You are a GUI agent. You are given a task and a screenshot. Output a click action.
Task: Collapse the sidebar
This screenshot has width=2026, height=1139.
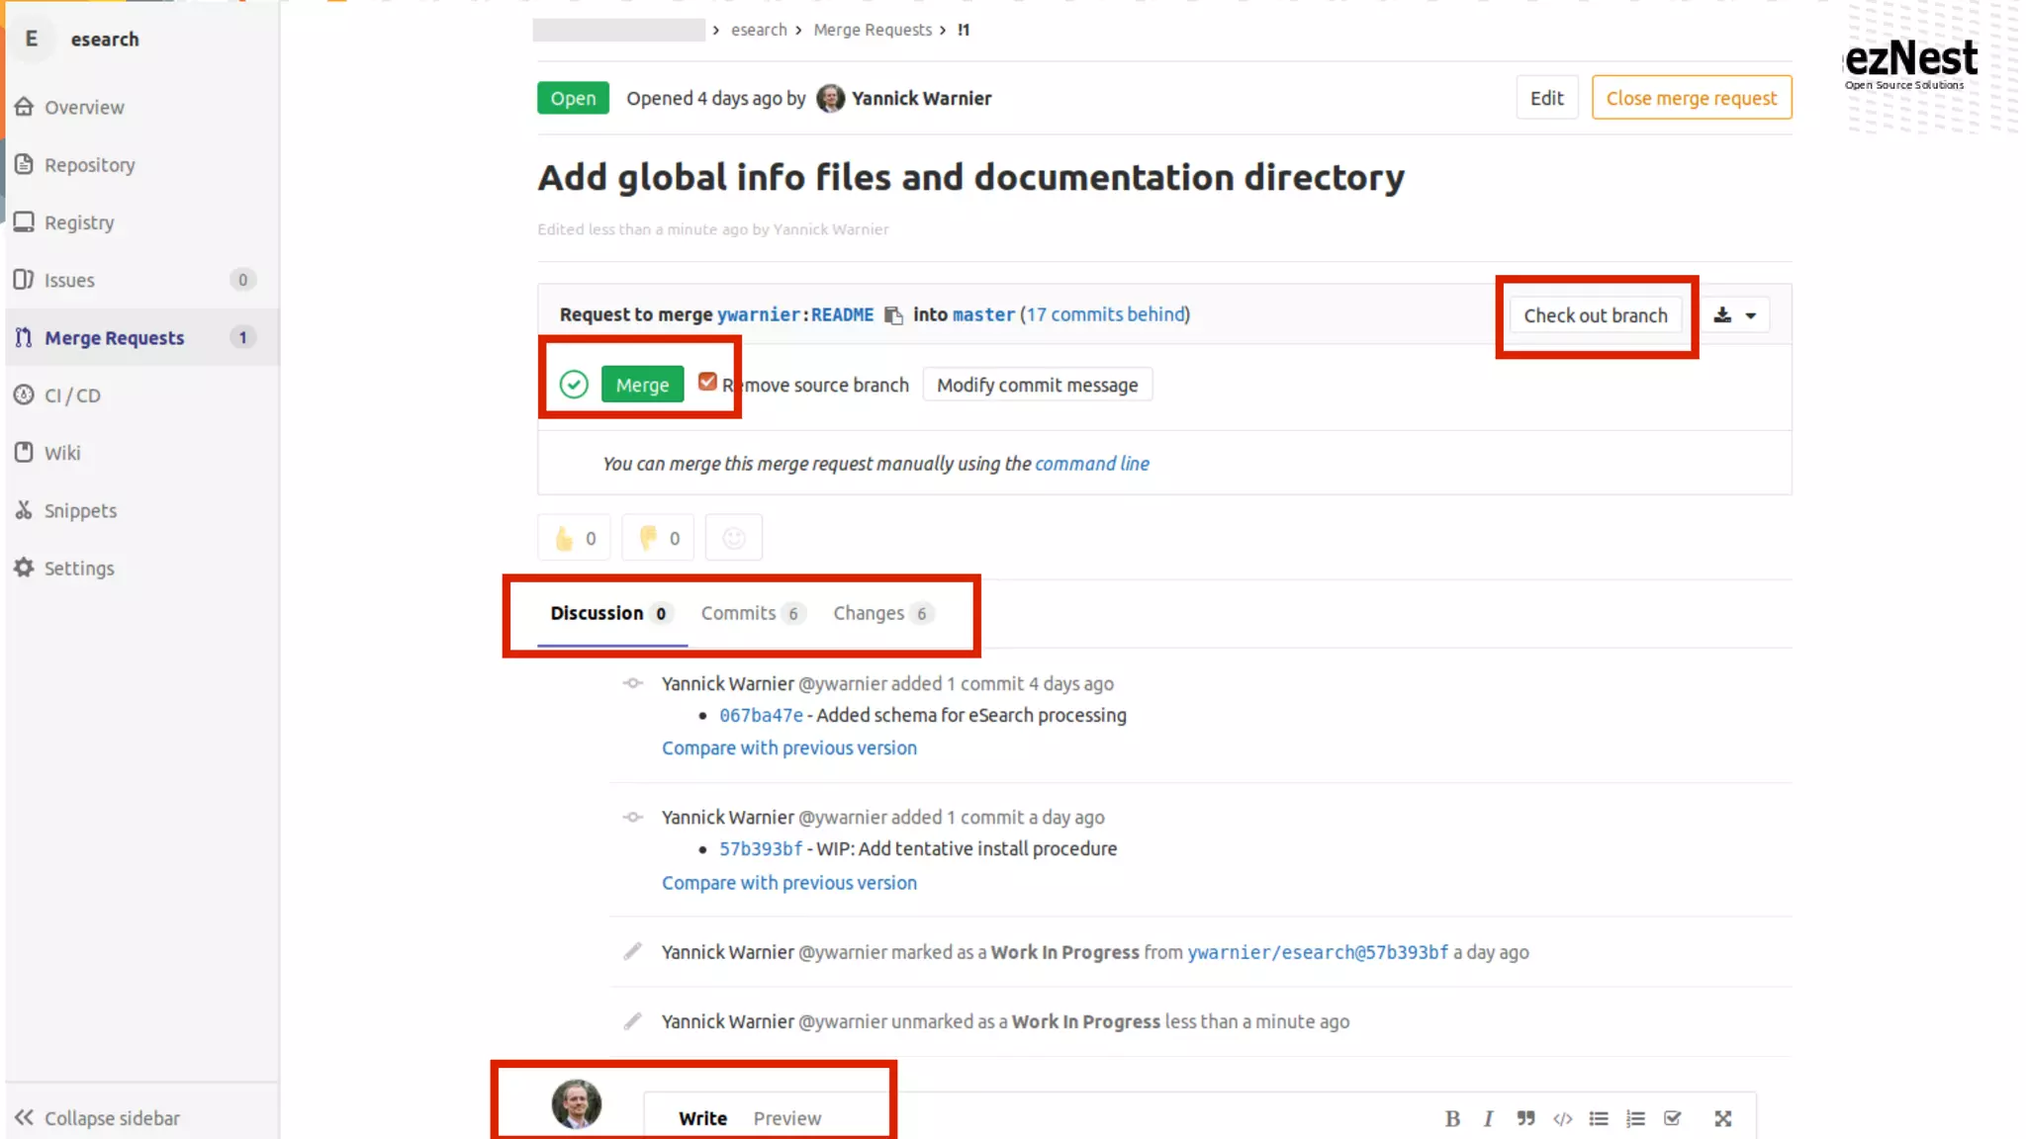[97, 1118]
